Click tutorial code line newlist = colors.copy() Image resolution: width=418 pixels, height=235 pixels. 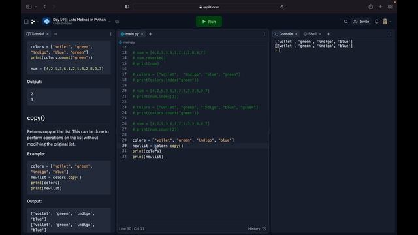pyautogui.click(x=56, y=177)
